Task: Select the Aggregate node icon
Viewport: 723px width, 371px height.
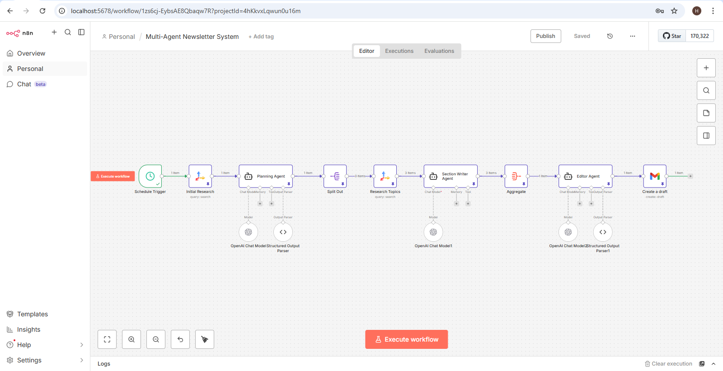Action: (x=516, y=176)
